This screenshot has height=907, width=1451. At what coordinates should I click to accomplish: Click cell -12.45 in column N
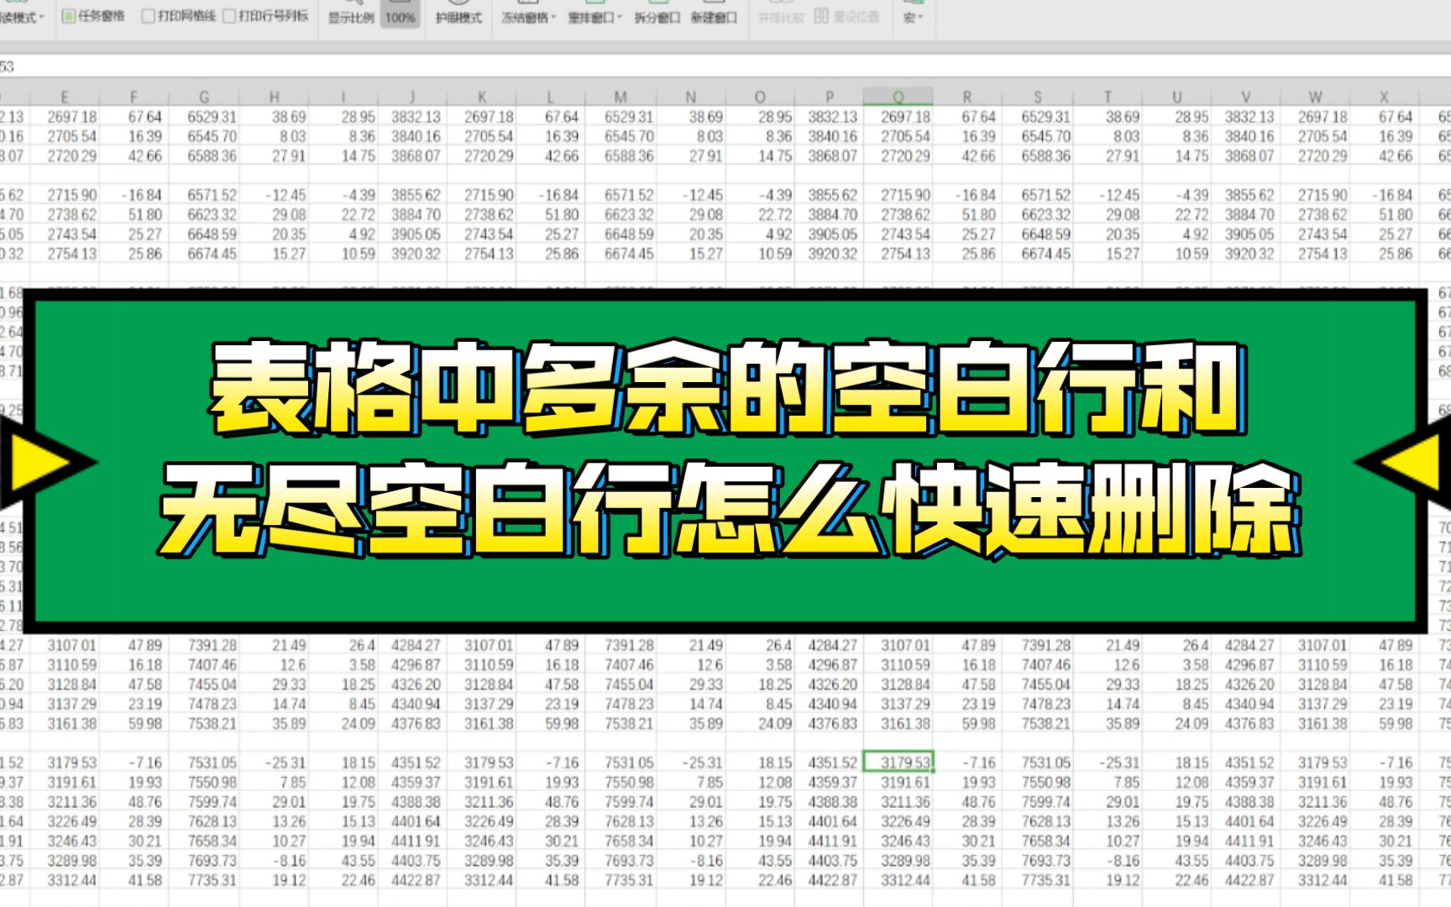pyautogui.click(x=691, y=195)
